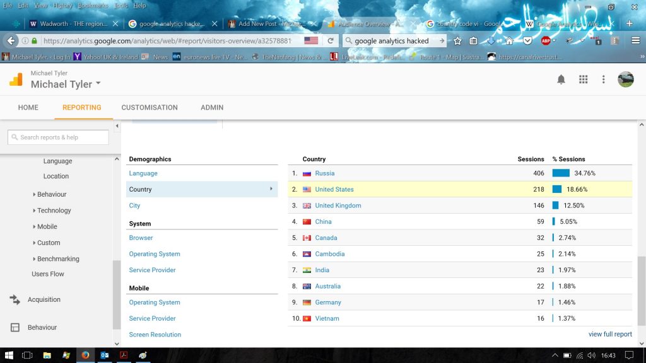Click the google analytics hacked search box
The image size is (646, 363).
coord(395,41)
